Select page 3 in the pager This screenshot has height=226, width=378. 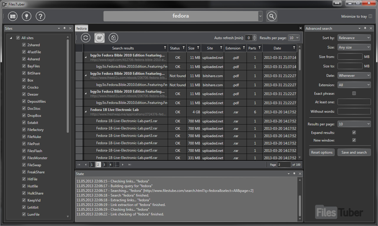(104, 165)
